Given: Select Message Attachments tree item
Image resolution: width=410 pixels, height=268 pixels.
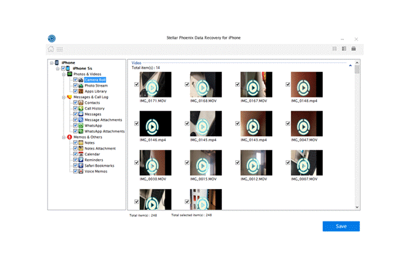Looking at the screenshot, I should [103, 120].
